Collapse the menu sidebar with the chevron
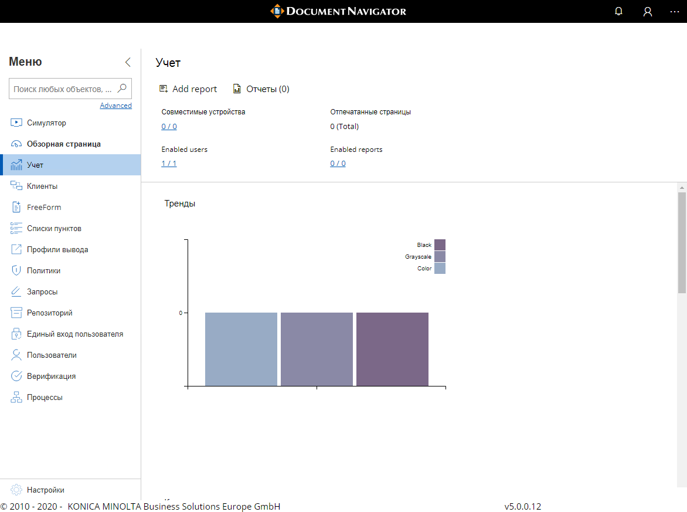 pyautogui.click(x=128, y=62)
